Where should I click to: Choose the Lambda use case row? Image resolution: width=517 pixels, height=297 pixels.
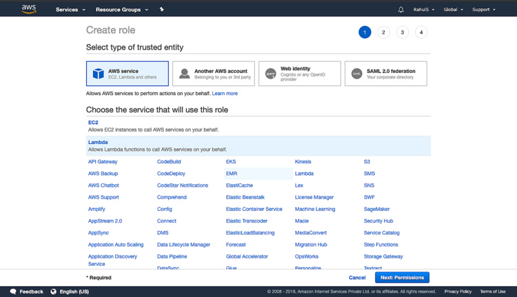click(258, 145)
